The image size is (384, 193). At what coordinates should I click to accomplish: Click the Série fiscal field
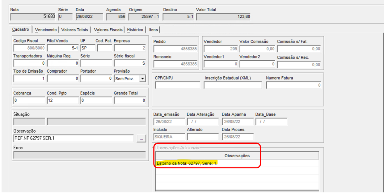(x=130, y=63)
